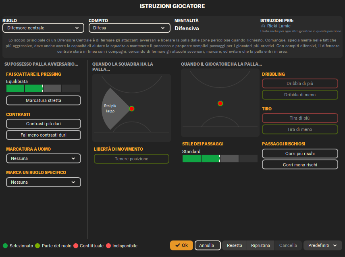The width and height of the screenshot is (345, 257).
Task: Toggle Fai meno contrasti duri
Action: click(44, 135)
